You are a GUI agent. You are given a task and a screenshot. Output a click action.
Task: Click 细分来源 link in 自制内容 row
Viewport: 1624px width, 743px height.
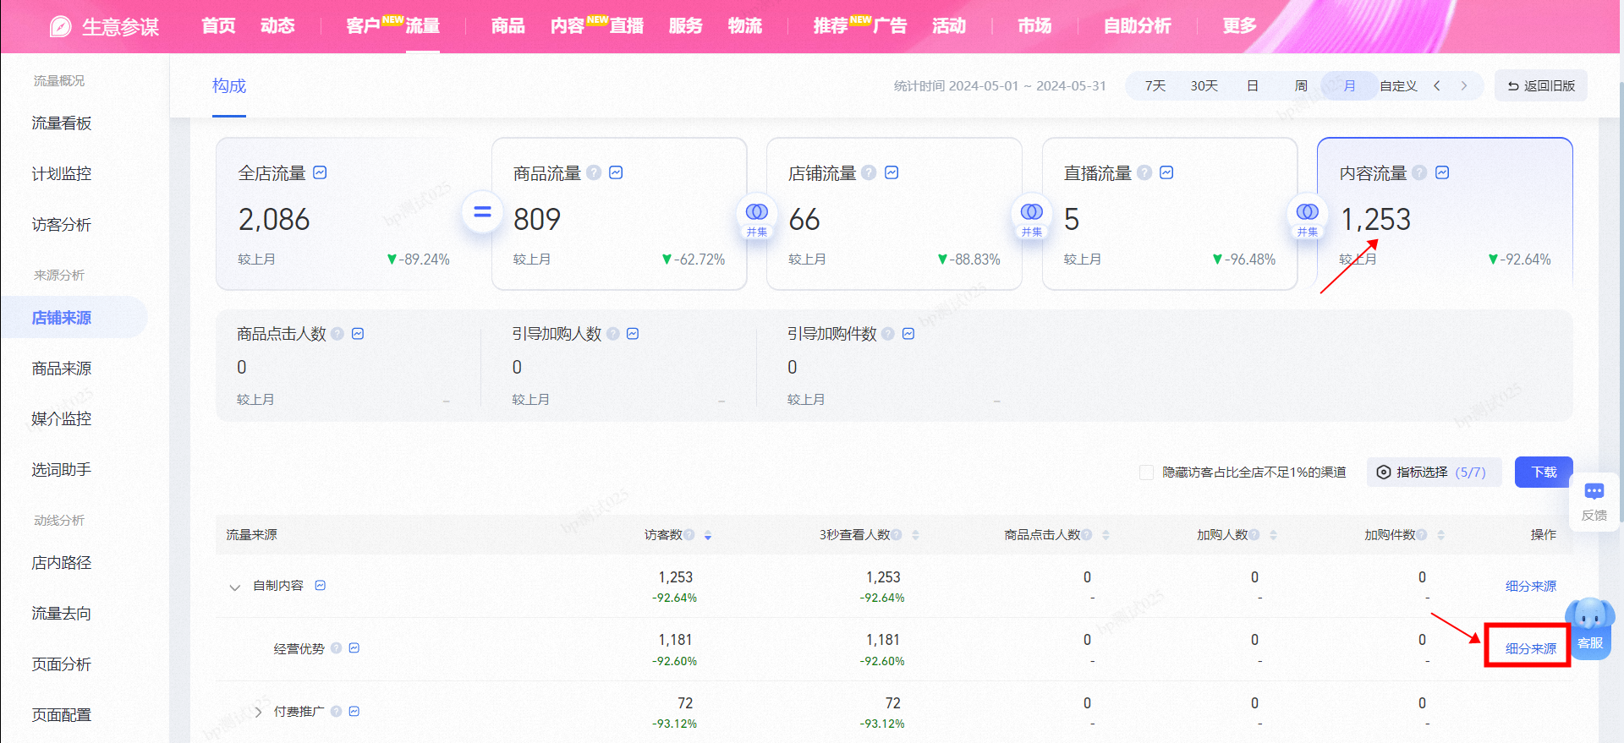pos(1531,586)
